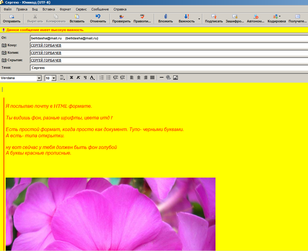Click the disabled Копировать (copy) toolbar icon
The height and width of the screenshot is (251, 308).
(56, 16)
